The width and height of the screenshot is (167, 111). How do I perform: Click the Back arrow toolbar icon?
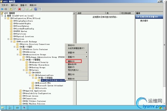[2, 9]
